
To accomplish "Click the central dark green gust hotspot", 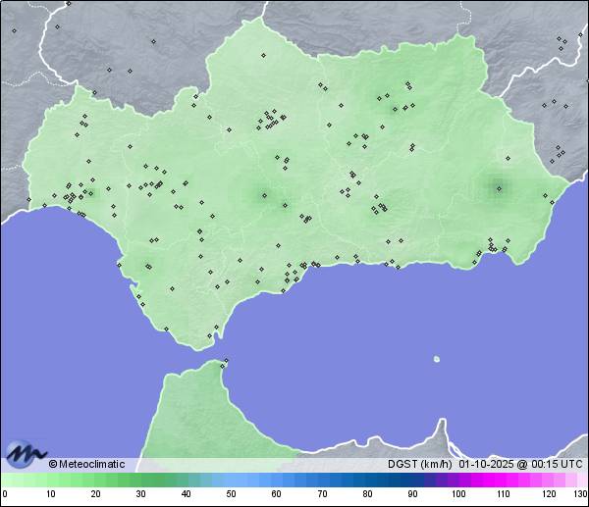I will click(x=263, y=195).
